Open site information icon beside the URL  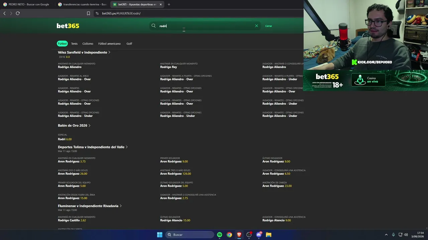[x=97, y=13]
